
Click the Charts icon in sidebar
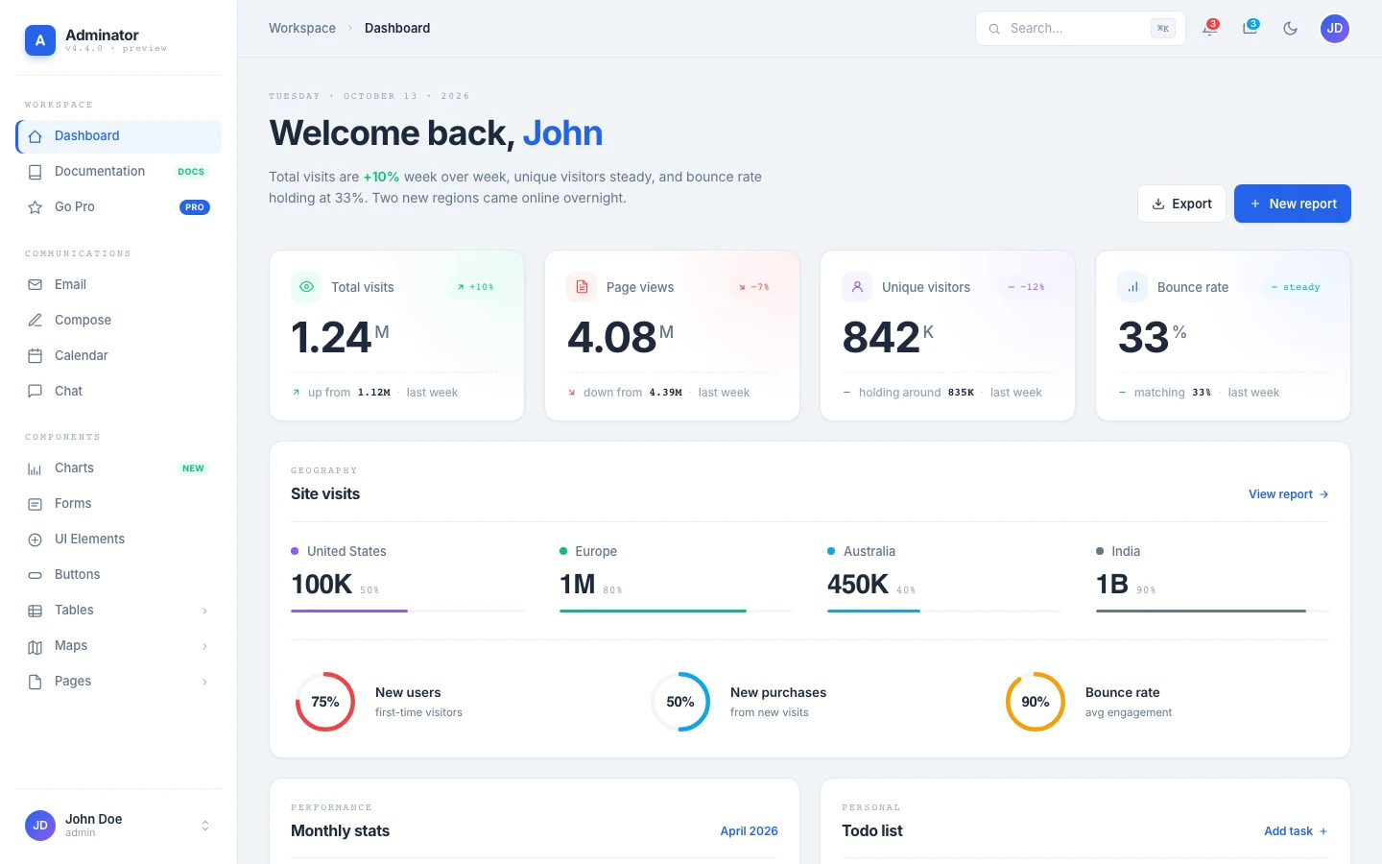pyautogui.click(x=36, y=468)
